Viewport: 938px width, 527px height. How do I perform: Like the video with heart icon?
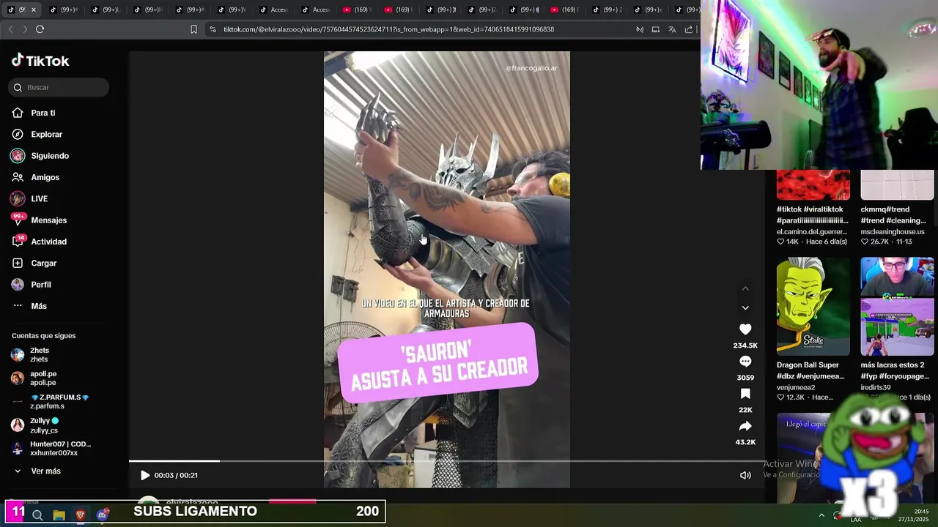pyautogui.click(x=745, y=329)
